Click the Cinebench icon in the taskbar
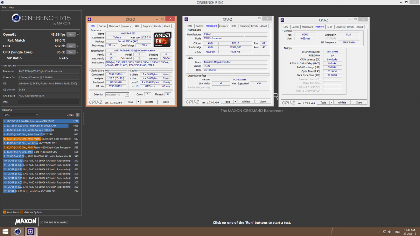420x236 pixels. pos(17,231)
